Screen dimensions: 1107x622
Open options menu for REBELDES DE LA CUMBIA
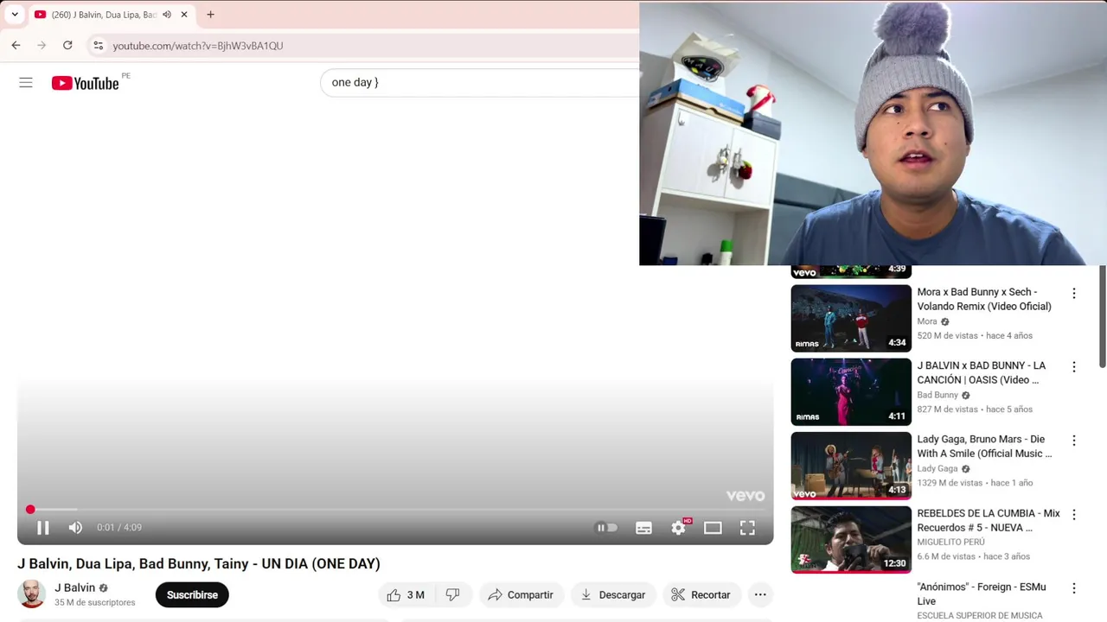[1074, 514]
